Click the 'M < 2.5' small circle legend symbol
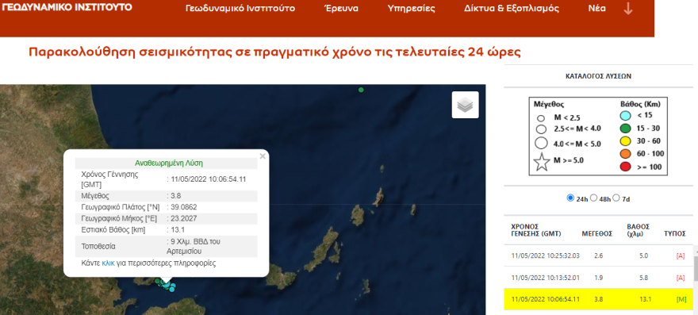Screen dimensions: 698x315 pos(541,118)
